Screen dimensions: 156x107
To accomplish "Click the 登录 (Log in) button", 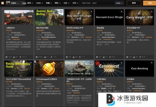I will pos(134,3).
